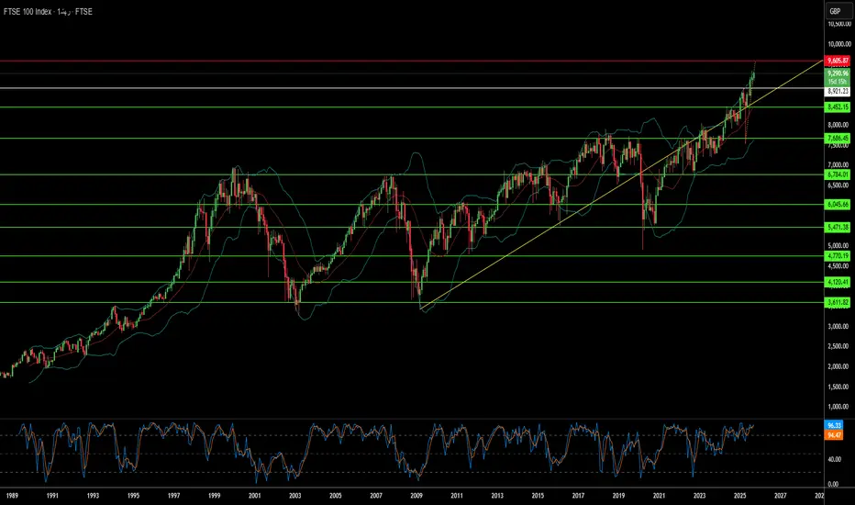Select the green 4,770.19 level label
Viewport: 855px width, 505px height.
point(838,255)
